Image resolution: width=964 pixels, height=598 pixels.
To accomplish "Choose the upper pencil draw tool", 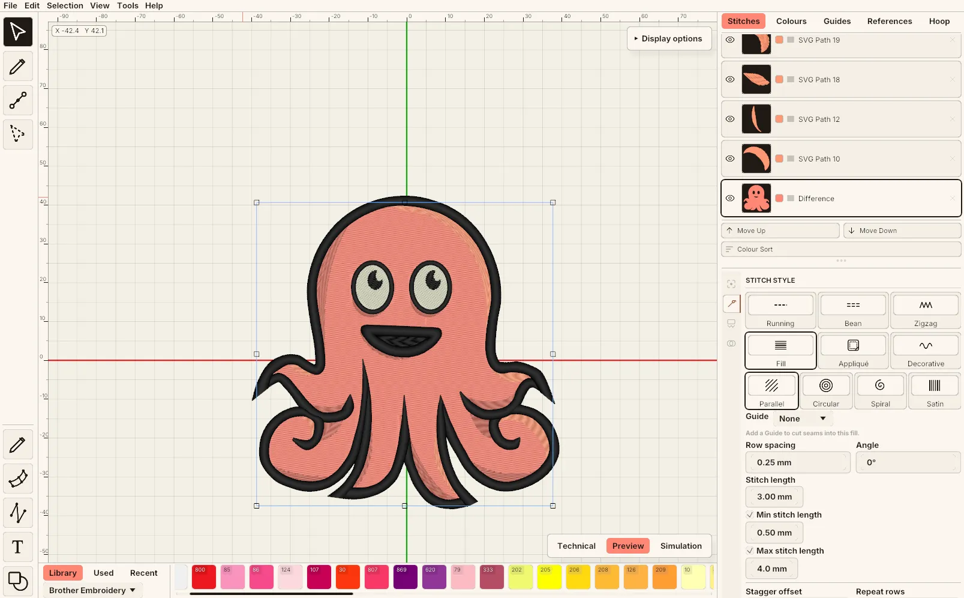I will (x=18, y=67).
